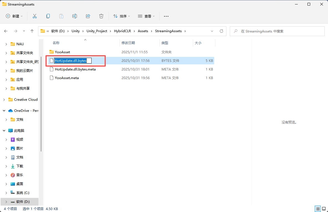Click the 2025/11/1 11:55 date cell
Image resolution: width=328 pixels, height=212 pixels.
(x=135, y=52)
